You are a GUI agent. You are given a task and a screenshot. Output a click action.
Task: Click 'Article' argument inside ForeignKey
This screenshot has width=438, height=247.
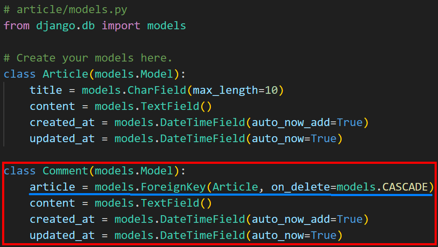pos(235,187)
